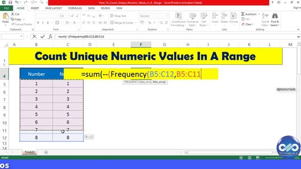This screenshot has height=169, width=301.
Task: Decrease font size with smaller A icon
Action: pos(77,16)
